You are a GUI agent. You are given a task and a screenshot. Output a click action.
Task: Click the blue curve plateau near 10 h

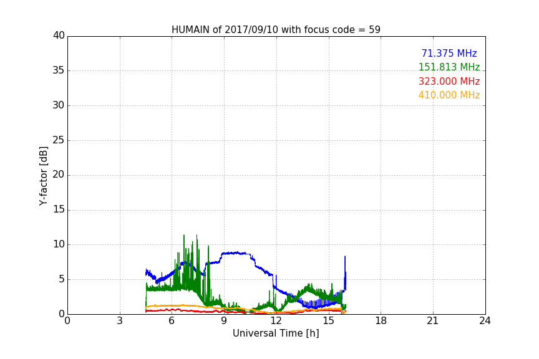235,253
